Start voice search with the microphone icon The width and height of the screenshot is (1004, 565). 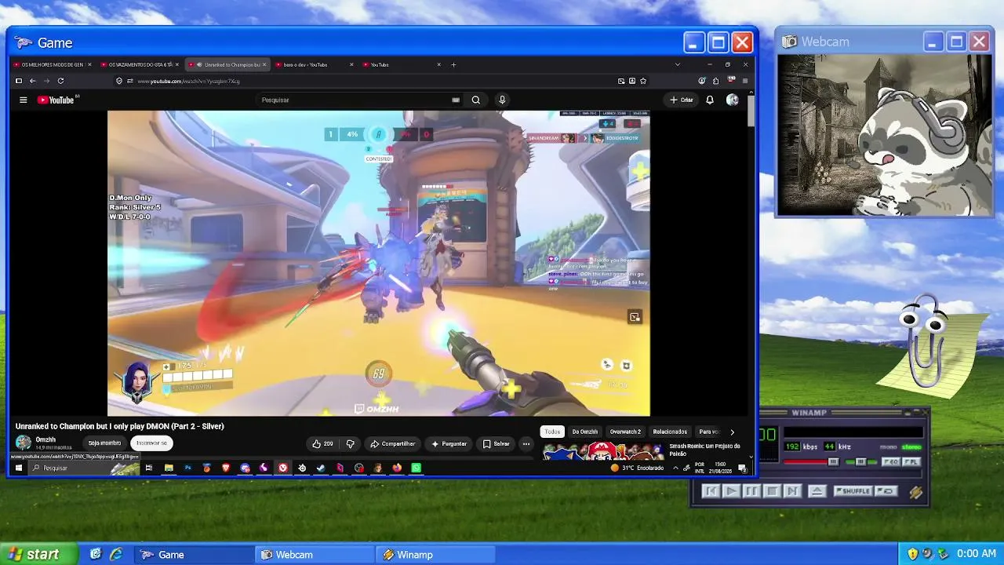(502, 100)
